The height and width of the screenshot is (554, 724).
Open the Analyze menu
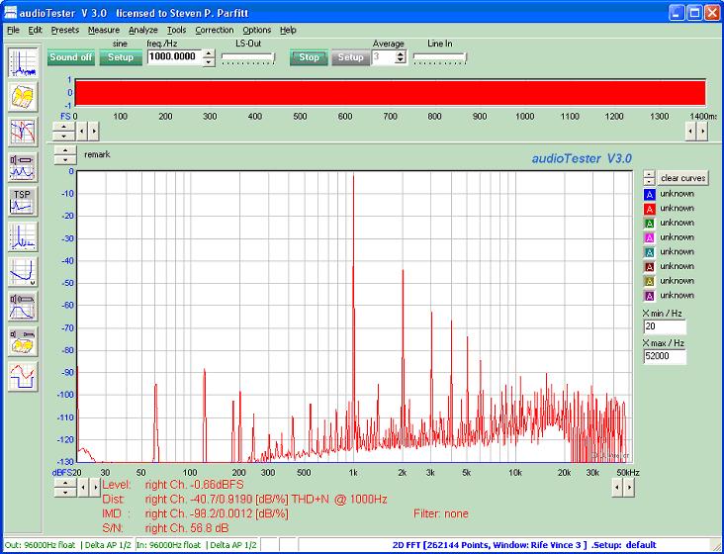[143, 30]
